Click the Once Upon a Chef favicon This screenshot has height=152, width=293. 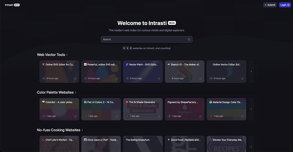(85, 140)
